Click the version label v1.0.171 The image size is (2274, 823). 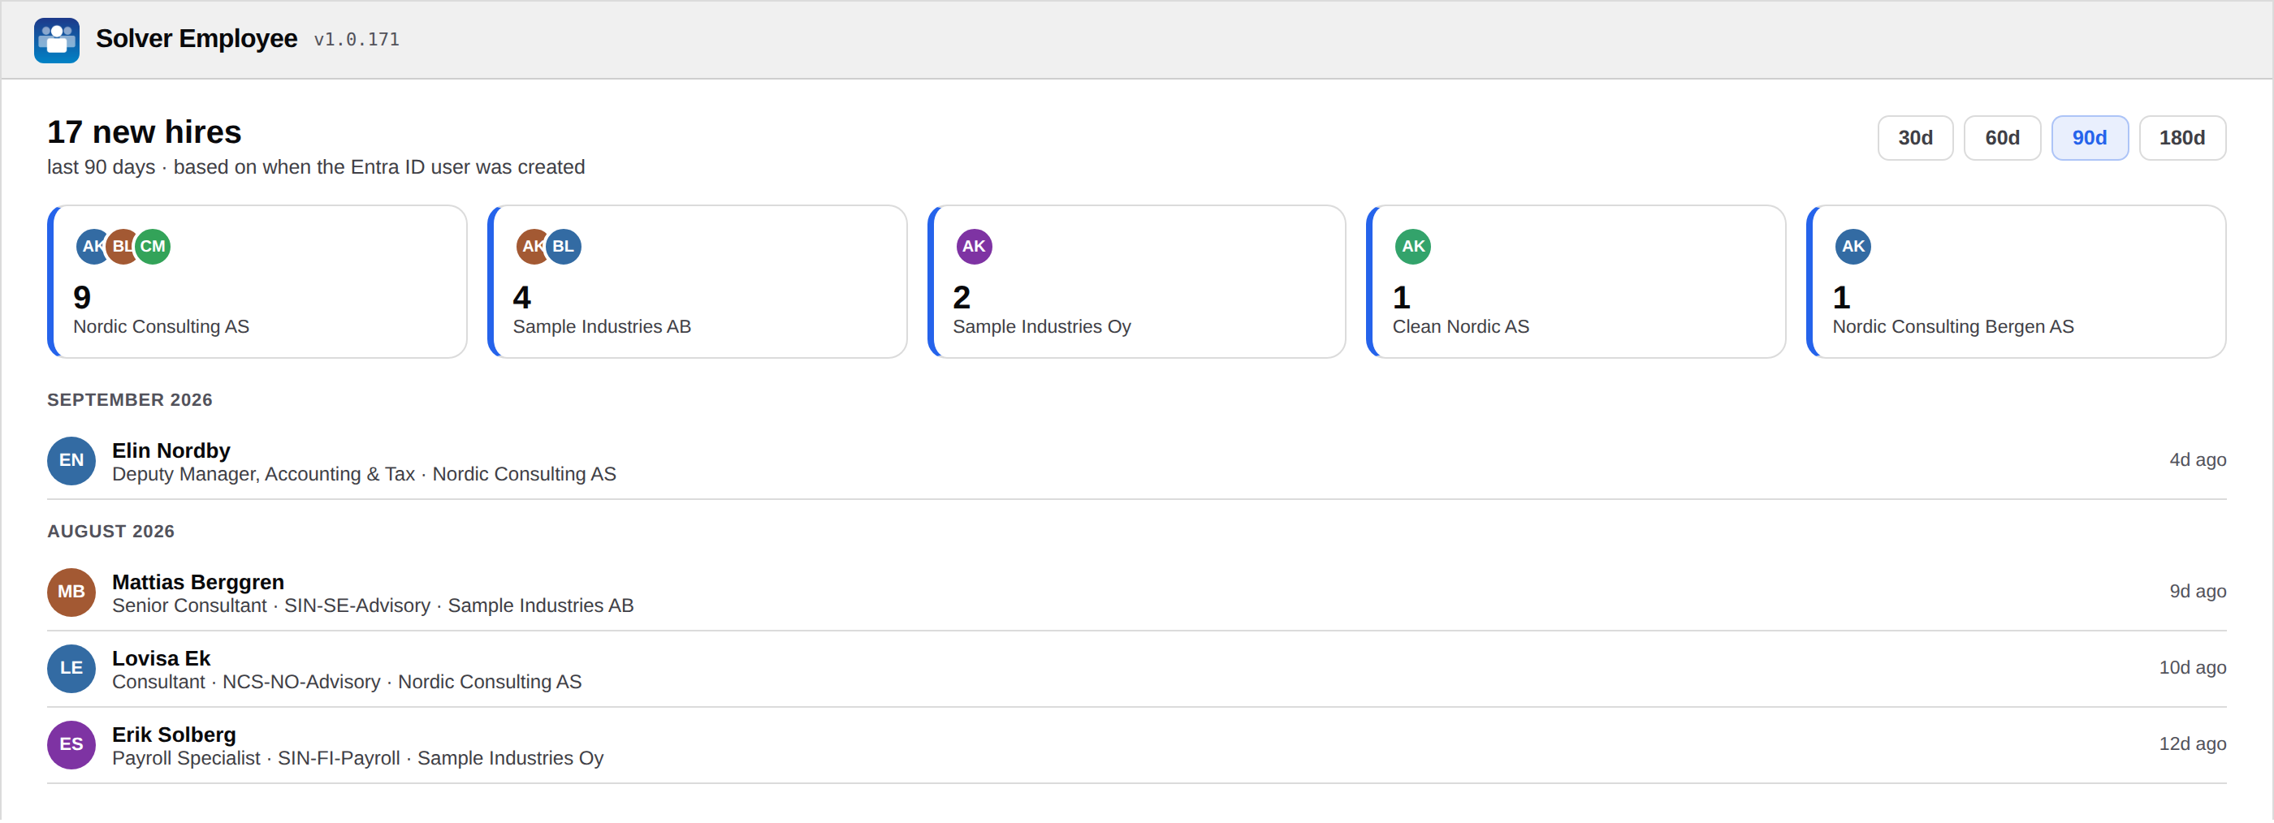[x=357, y=40]
